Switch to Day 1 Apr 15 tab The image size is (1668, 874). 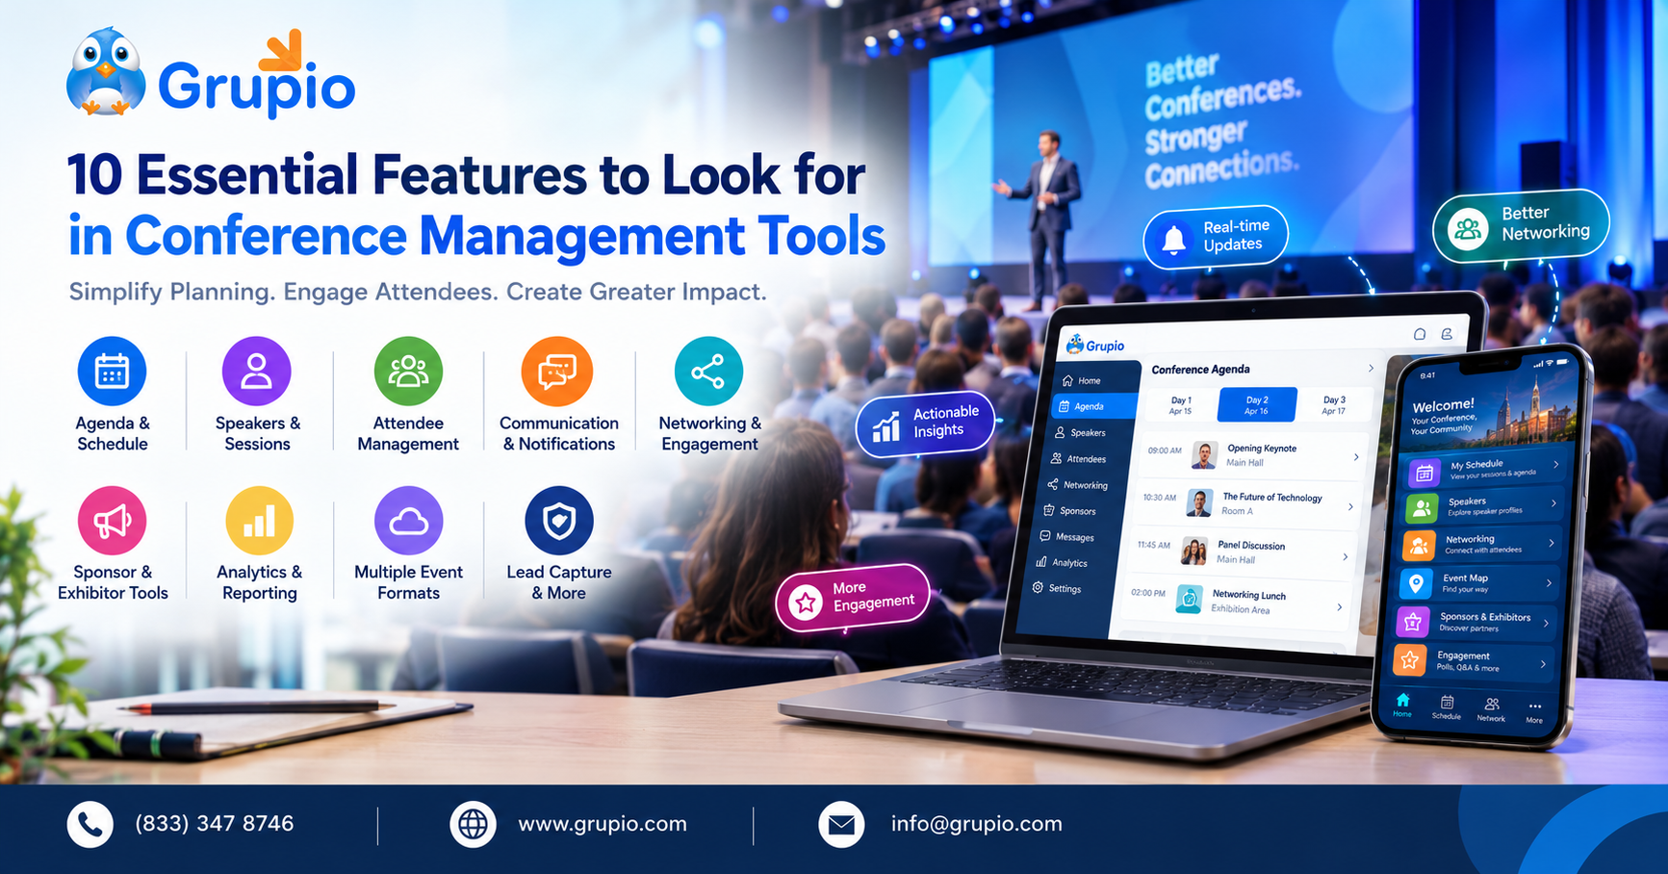pos(1181,405)
